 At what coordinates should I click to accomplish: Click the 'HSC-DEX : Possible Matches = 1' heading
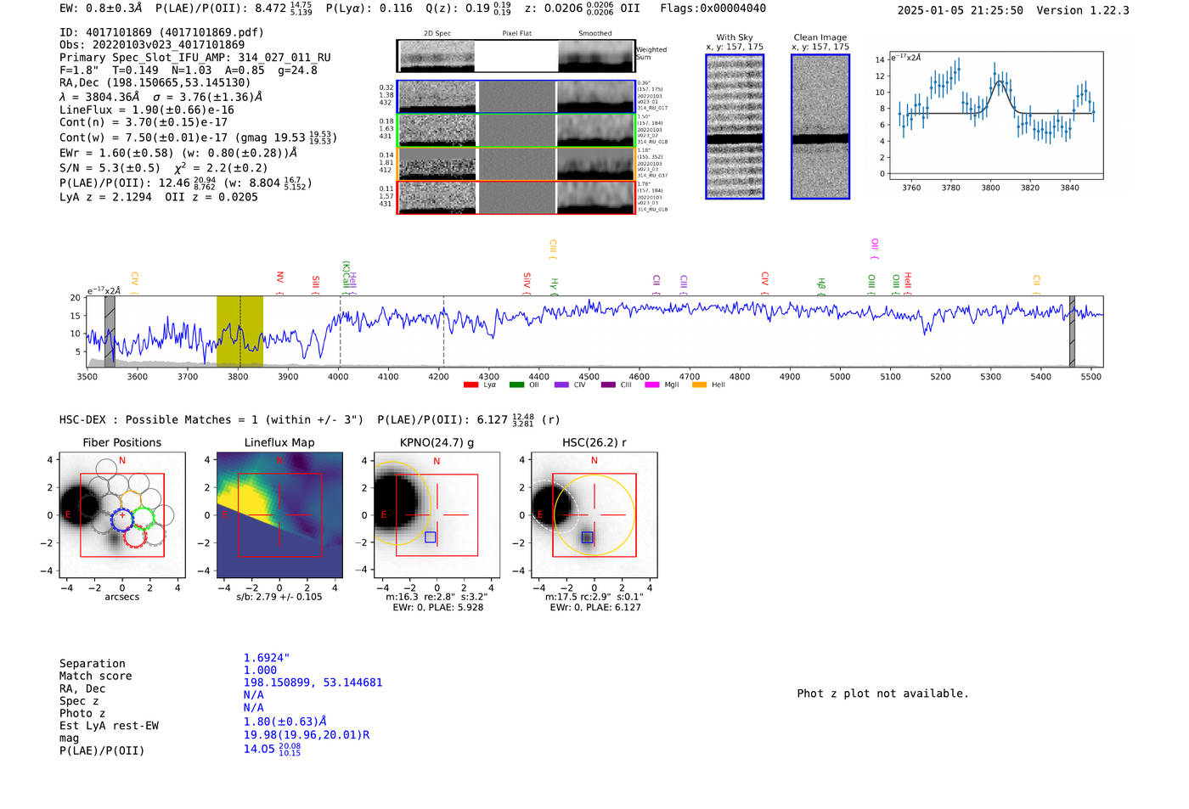159,419
